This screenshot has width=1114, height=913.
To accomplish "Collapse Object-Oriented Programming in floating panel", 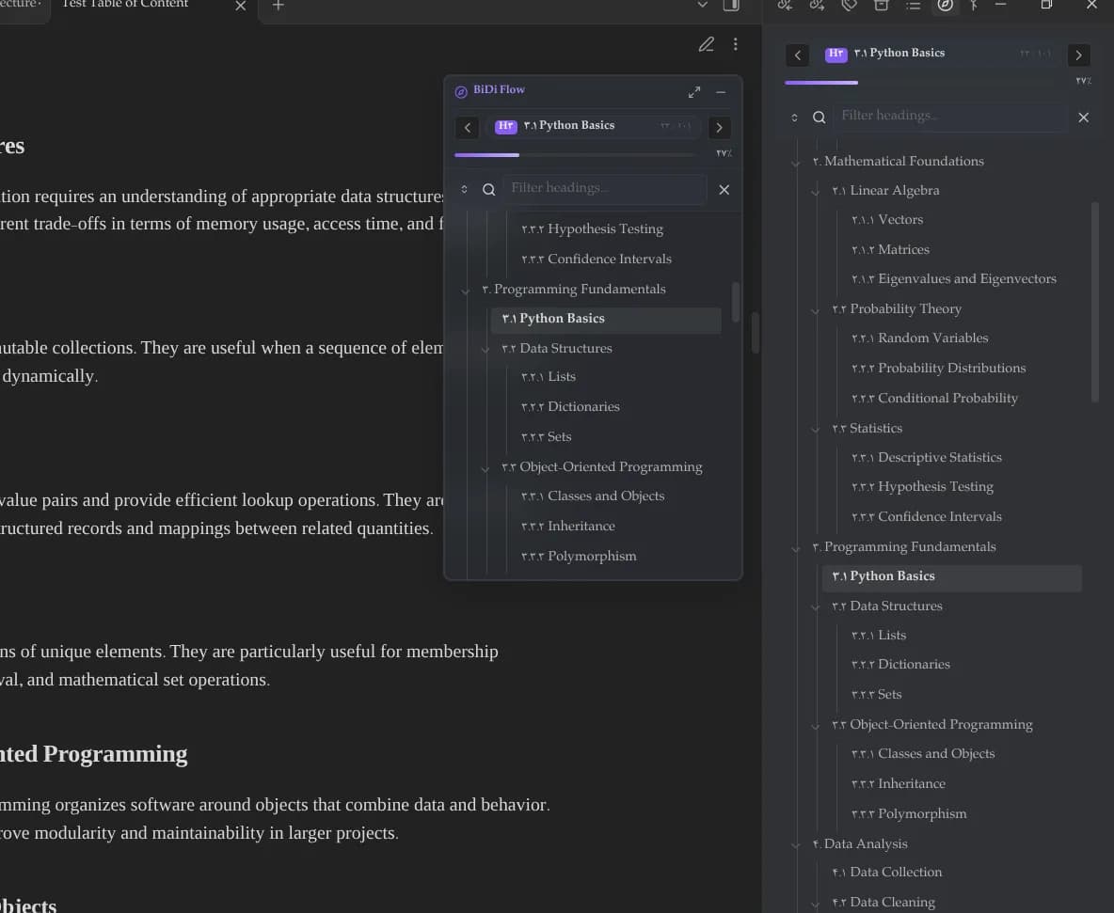I will click(485, 468).
